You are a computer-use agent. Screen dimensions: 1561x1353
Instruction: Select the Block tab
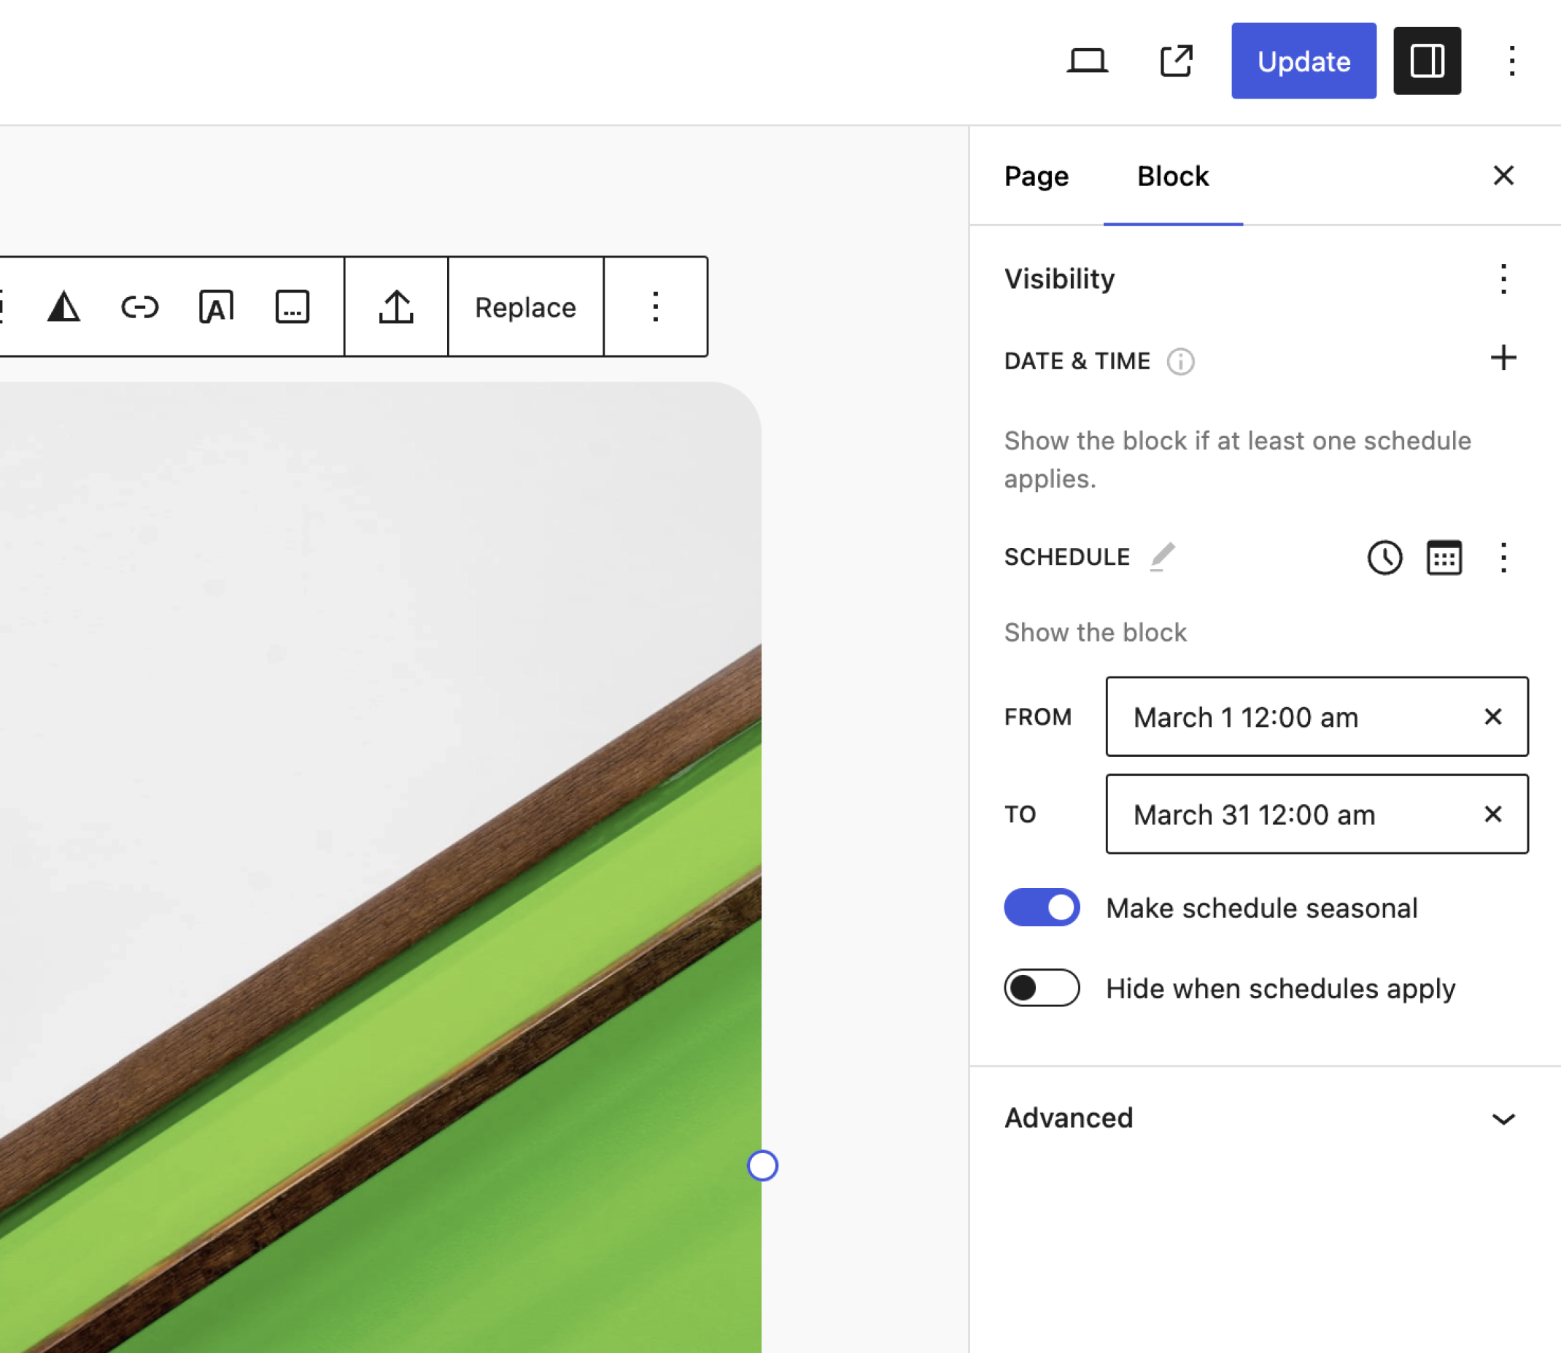click(1172, 176)
